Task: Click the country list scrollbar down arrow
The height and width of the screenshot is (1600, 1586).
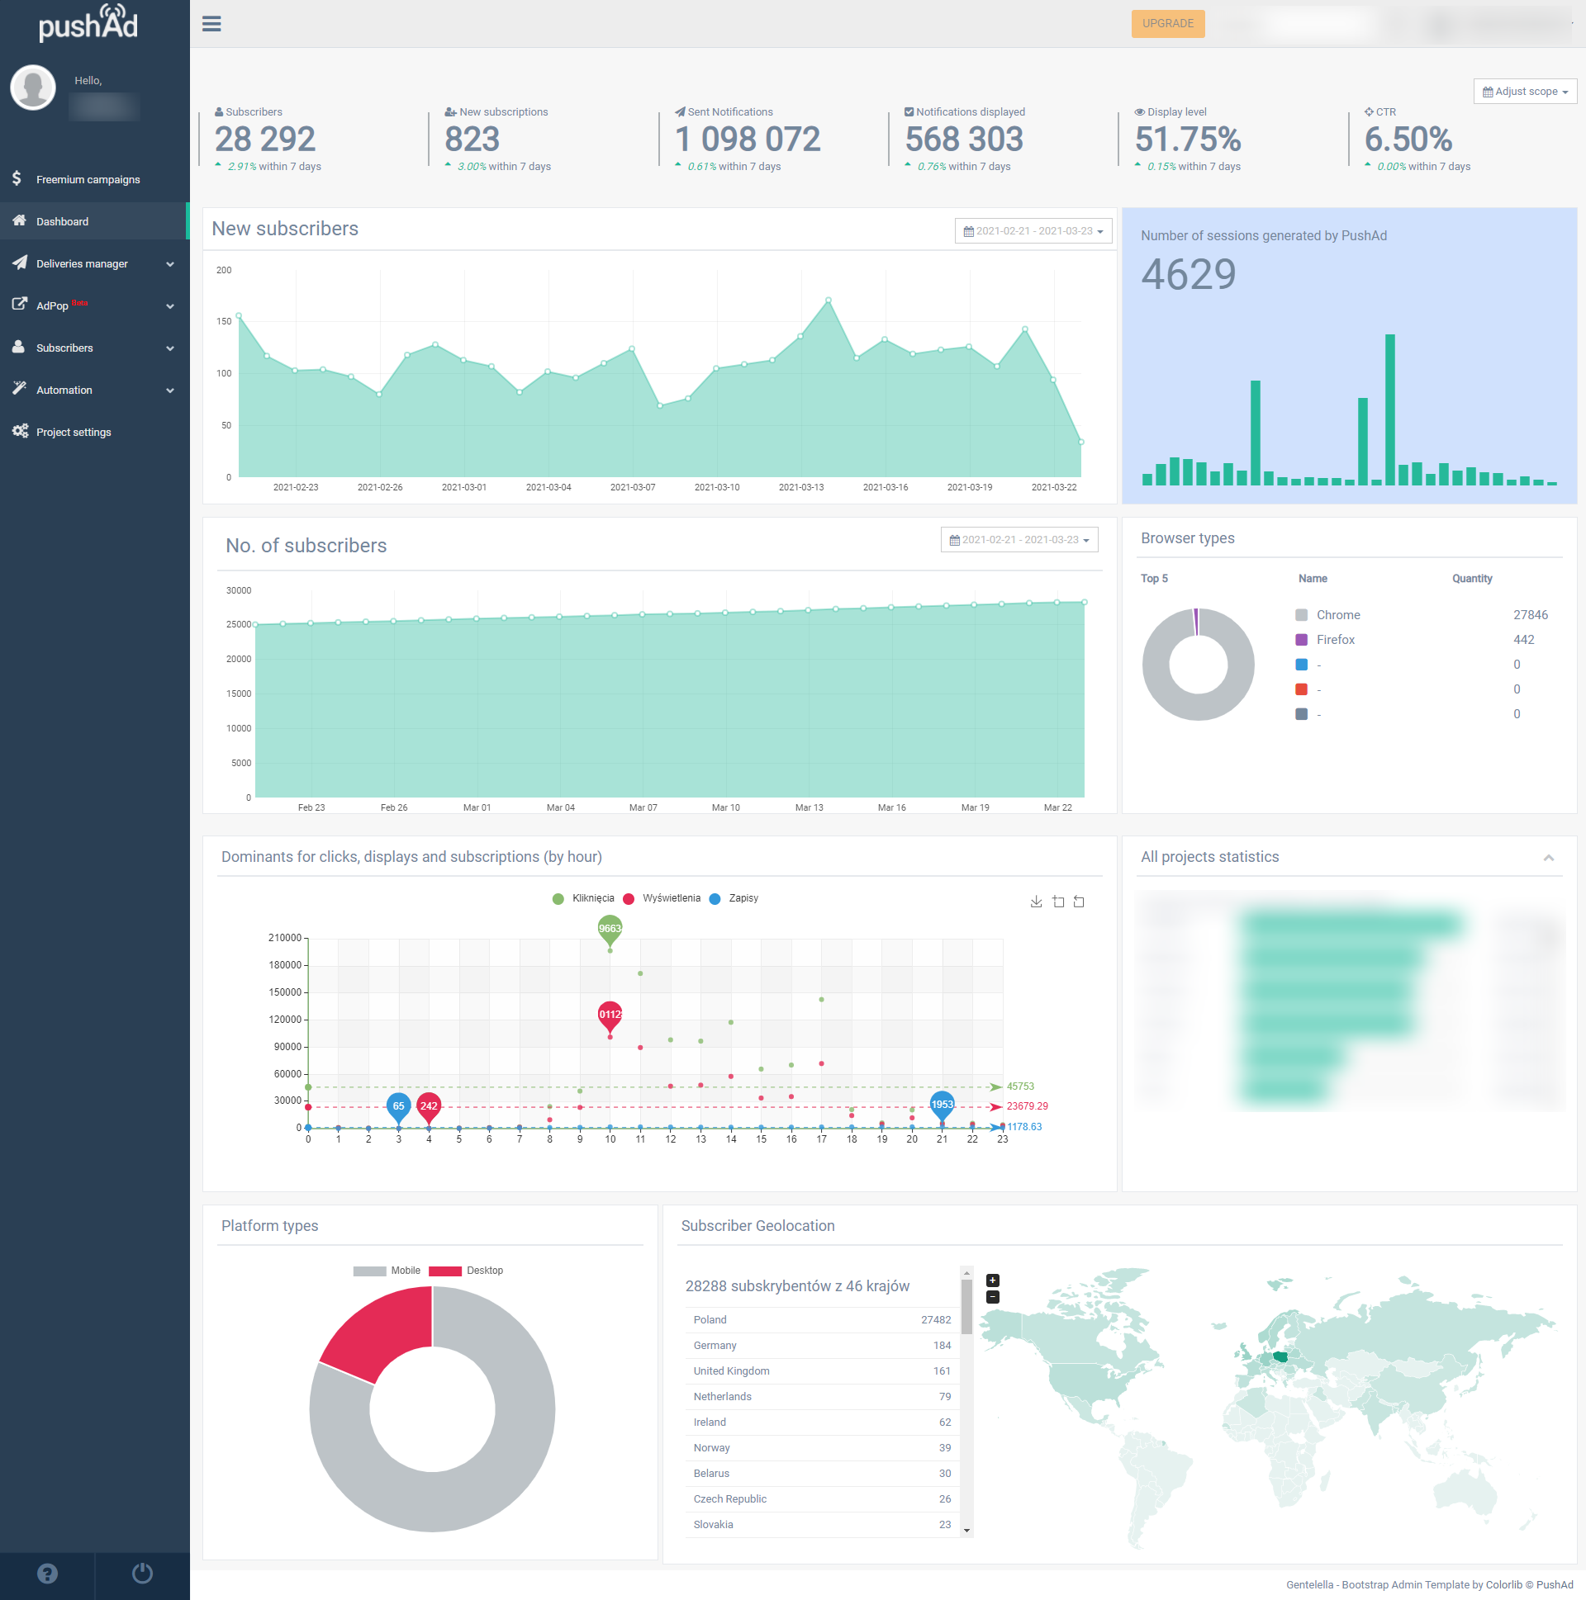Action: coord(966,1531)
